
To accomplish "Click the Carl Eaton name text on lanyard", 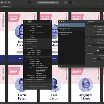I will (54, 97).
